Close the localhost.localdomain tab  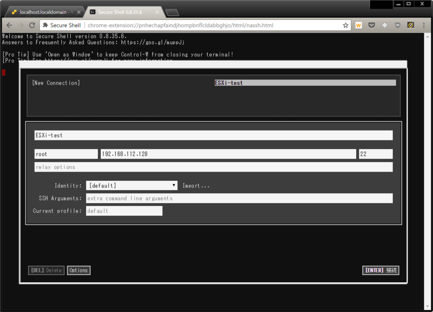pyautogui.click(x=78, y=12)
